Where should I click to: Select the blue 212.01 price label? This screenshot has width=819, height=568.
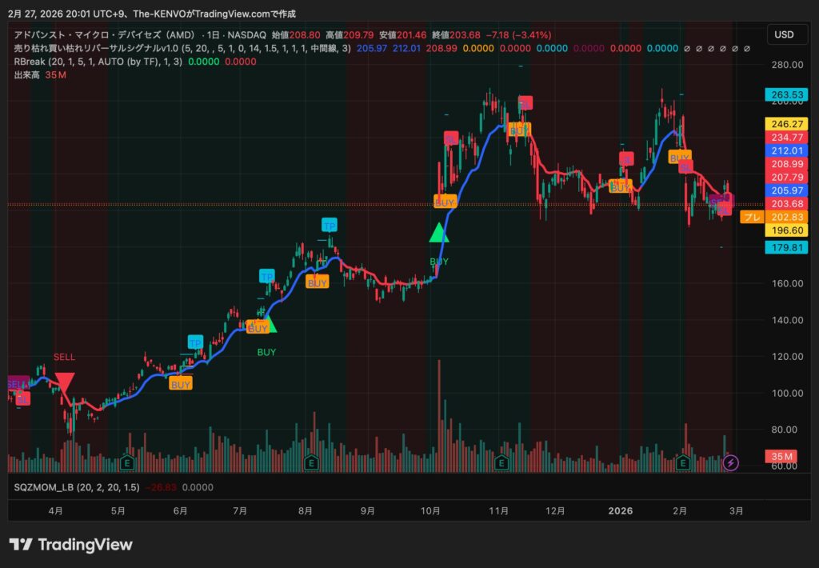point(787,150)
